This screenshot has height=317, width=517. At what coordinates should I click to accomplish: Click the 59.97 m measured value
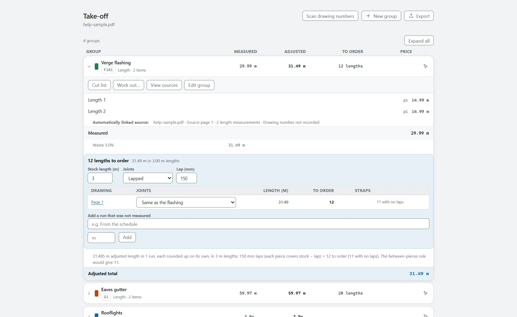click(x=248, y=293)
